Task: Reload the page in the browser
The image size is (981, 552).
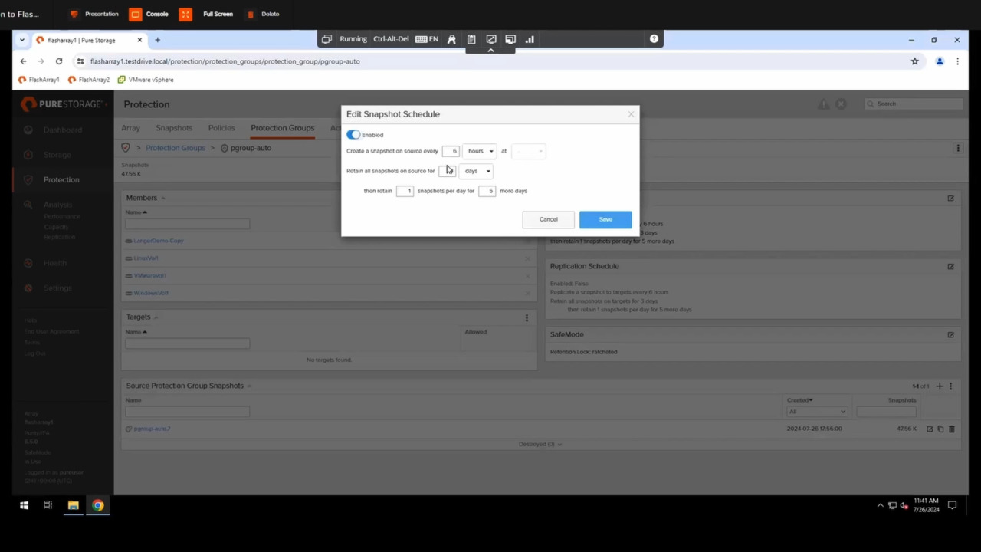Action: coord(59,61)
